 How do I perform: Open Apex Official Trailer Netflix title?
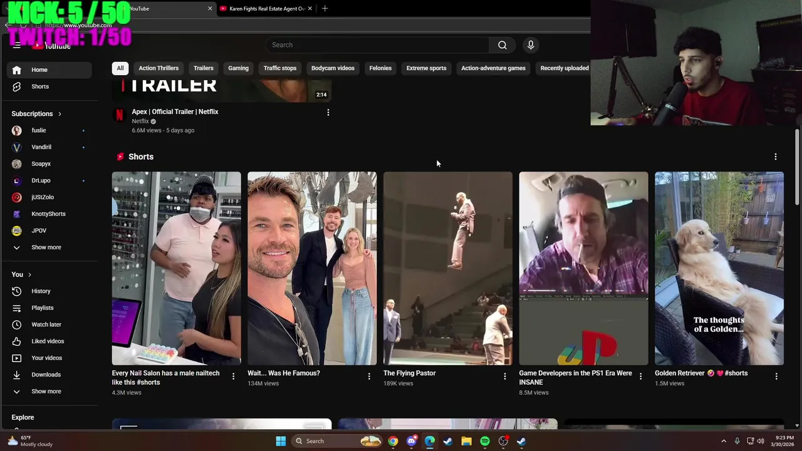click(x=175, y=111)
